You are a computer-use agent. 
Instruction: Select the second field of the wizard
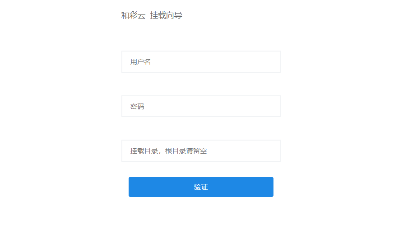click(201, 106)
